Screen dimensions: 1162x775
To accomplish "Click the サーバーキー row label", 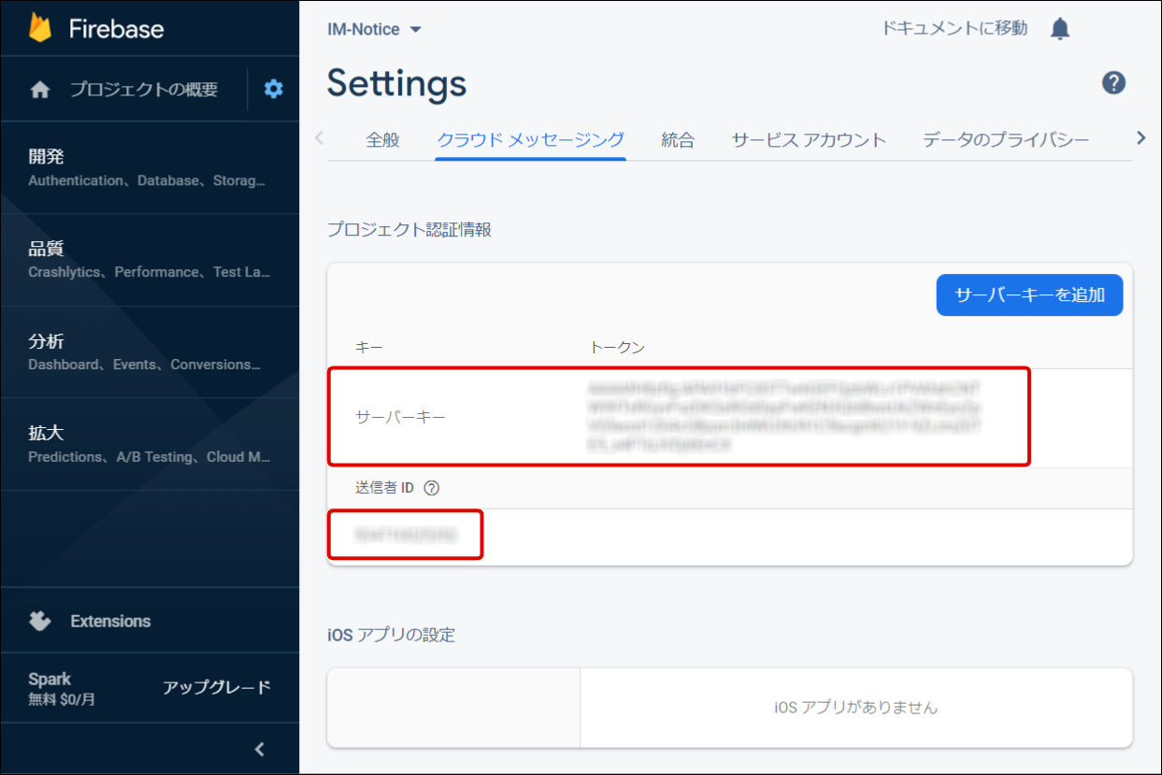I will click(400, 417).
